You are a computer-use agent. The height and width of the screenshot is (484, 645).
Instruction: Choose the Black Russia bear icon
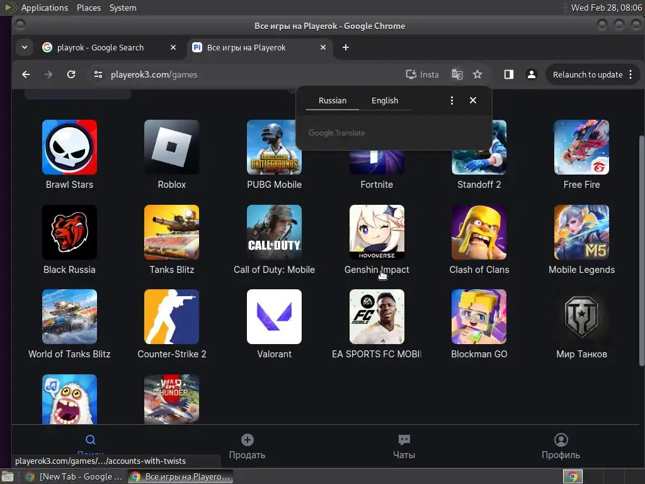(x=69, y=232)
